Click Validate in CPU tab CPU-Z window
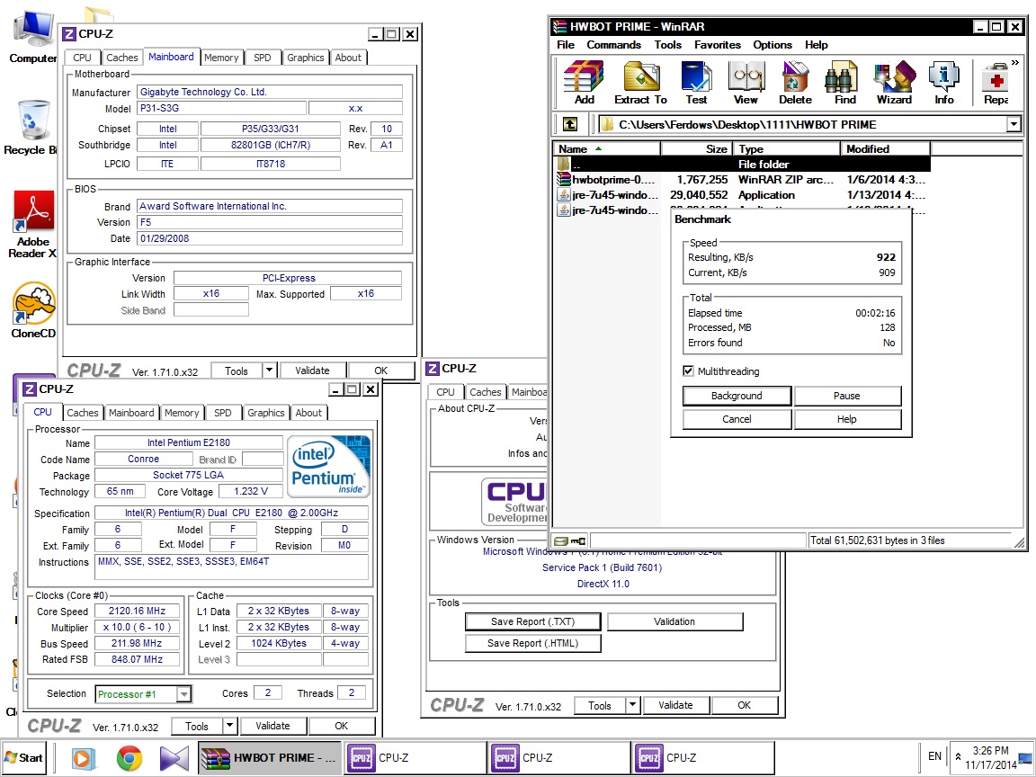Viewport: 1036px width, 777px height. 272,726
